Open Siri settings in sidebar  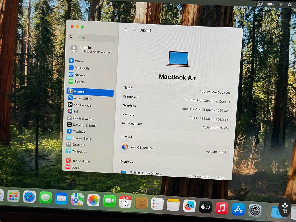(75, 111)
